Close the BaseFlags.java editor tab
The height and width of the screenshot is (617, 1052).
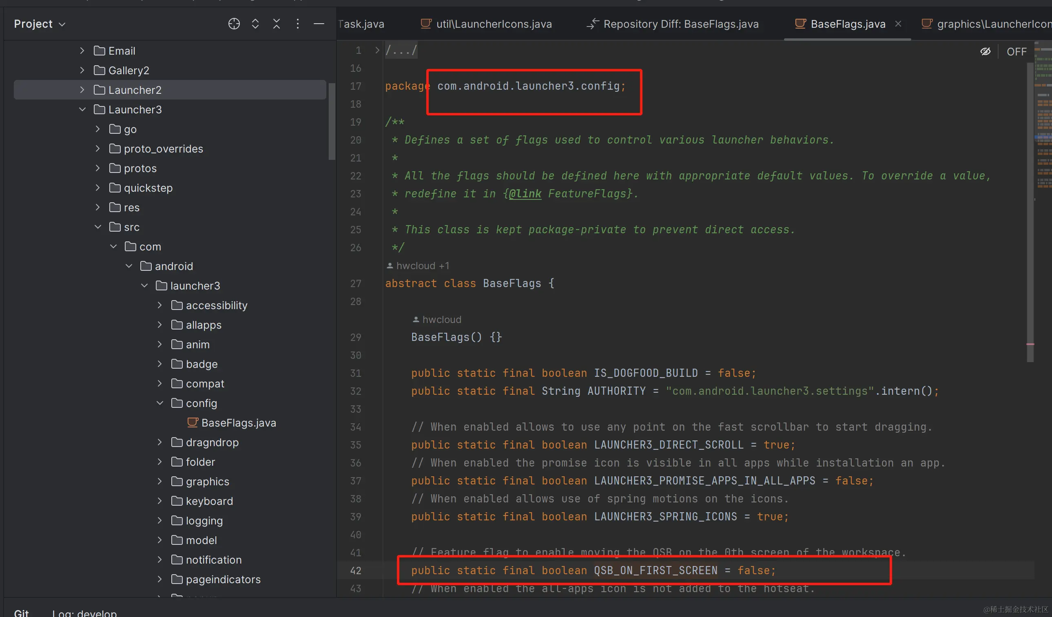898,24
